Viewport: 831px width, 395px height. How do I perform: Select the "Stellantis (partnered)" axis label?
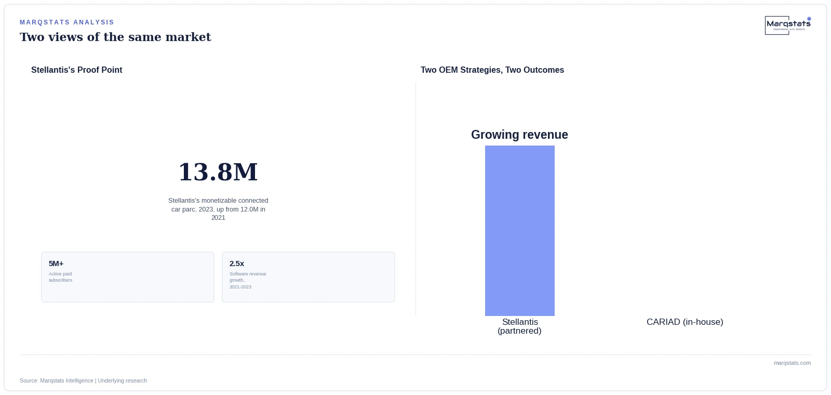pos(519,326)
